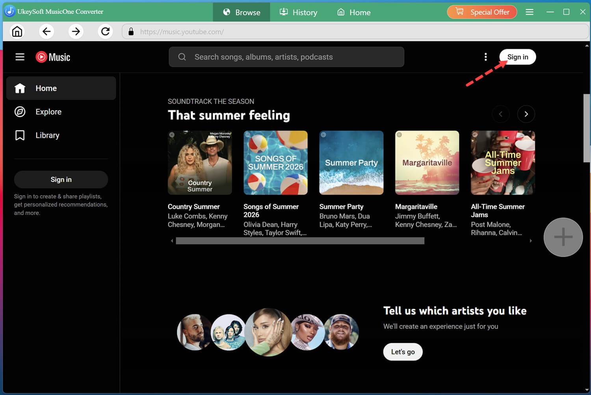Click the previous carousel left chevron
The width and height of the screenshot is (591, 395).
pos(500,114)
